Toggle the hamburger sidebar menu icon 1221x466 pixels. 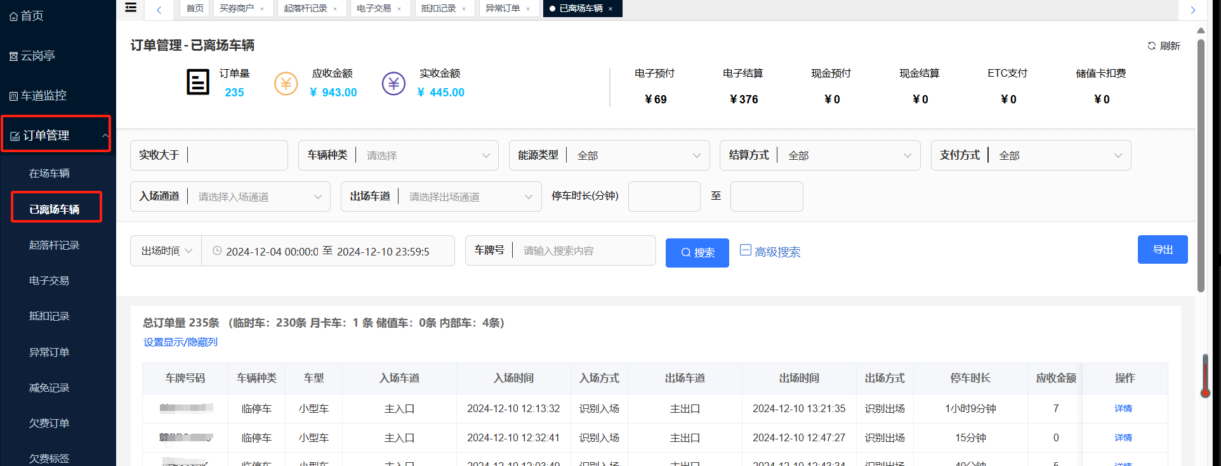coord(131,8)
